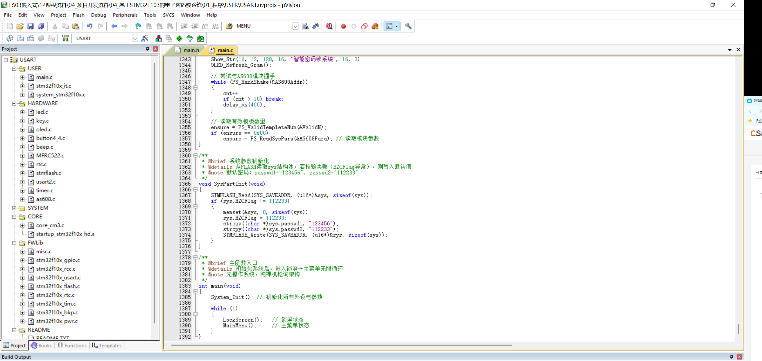Screen dimensions: 762x361
Task: Open the editor tab list dropdown arrow
Action: pos(730,50)
